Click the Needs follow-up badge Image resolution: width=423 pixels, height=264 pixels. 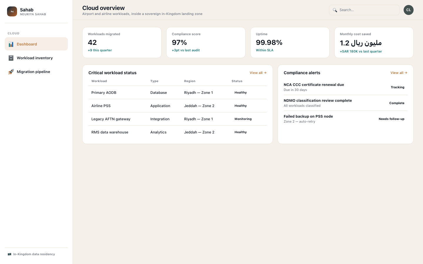[391, 119]
